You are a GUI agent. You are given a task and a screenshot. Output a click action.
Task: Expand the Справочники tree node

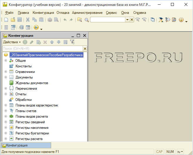[x=5, y=71]
